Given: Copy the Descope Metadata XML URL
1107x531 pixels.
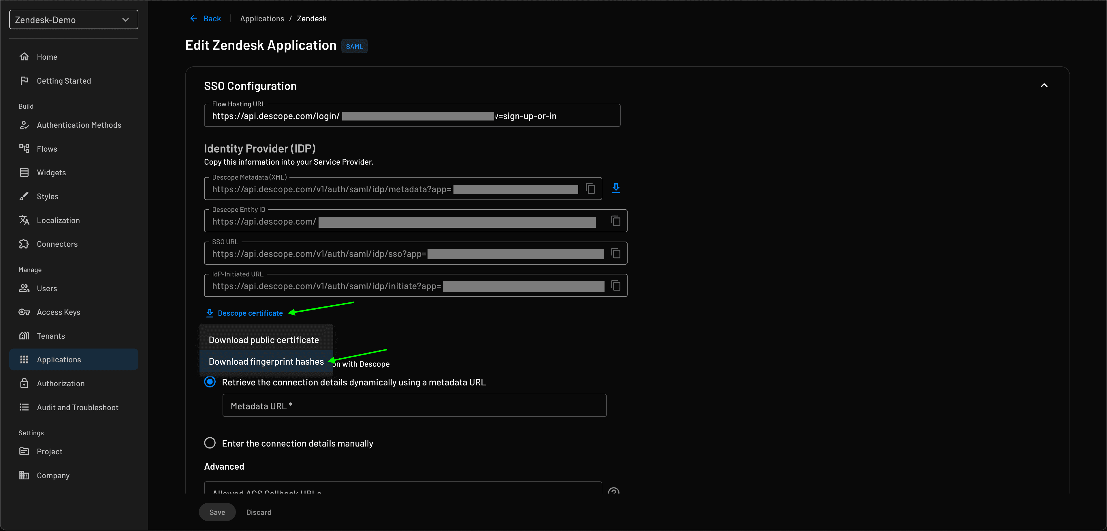Looking at the screenshot, I should coord(590,189).
